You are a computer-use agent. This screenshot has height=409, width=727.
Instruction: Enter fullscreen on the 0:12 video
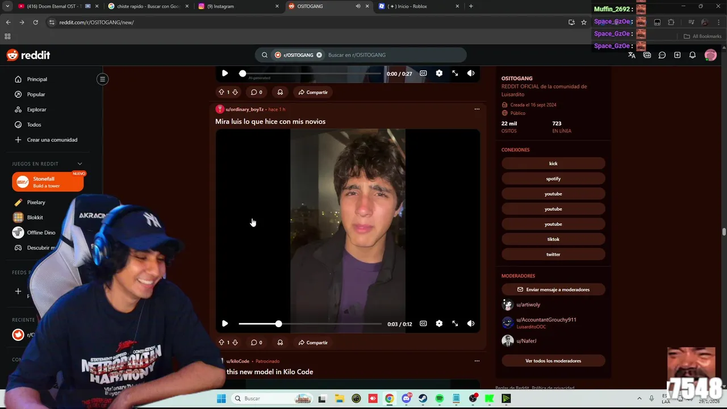click(x=455, y=323)
